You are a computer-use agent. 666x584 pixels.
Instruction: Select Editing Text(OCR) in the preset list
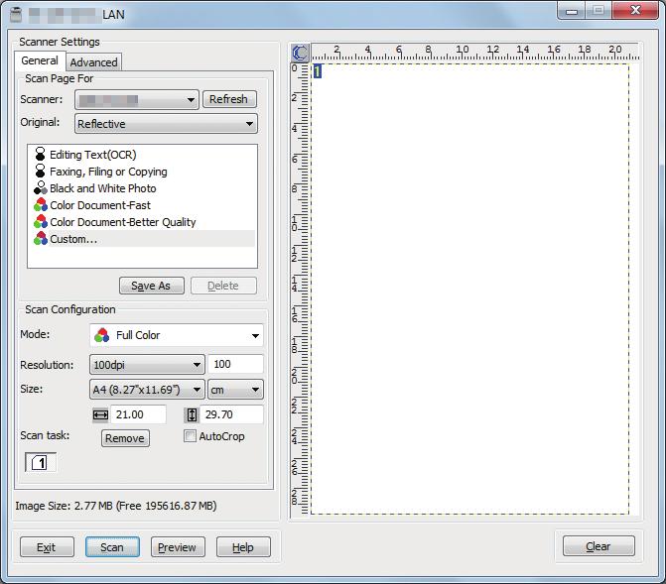pos(93,155)
